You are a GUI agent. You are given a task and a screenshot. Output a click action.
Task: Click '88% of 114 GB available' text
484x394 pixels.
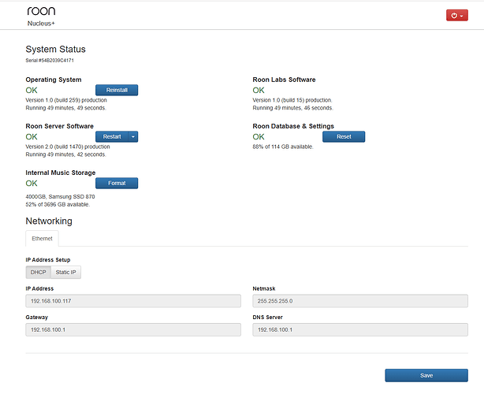282,147
